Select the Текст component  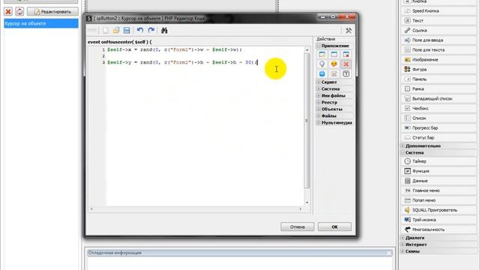(x=439, y=20)
